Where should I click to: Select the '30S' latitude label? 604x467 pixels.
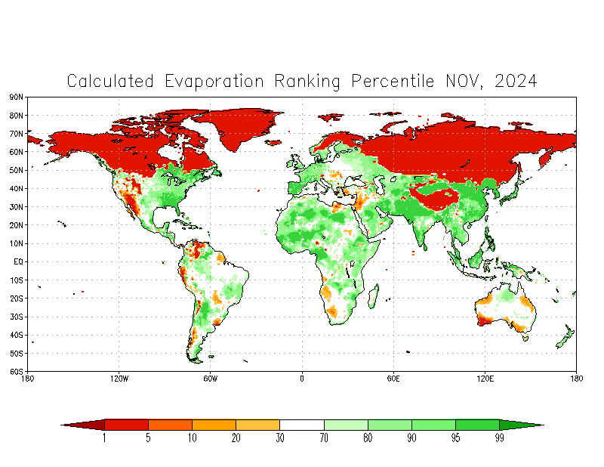pos(16,317)
